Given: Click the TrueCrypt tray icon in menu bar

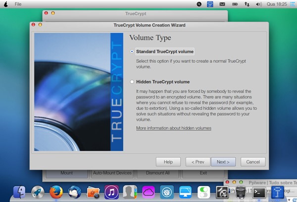Looking at the screenshot, I should (x=210, y=4).
